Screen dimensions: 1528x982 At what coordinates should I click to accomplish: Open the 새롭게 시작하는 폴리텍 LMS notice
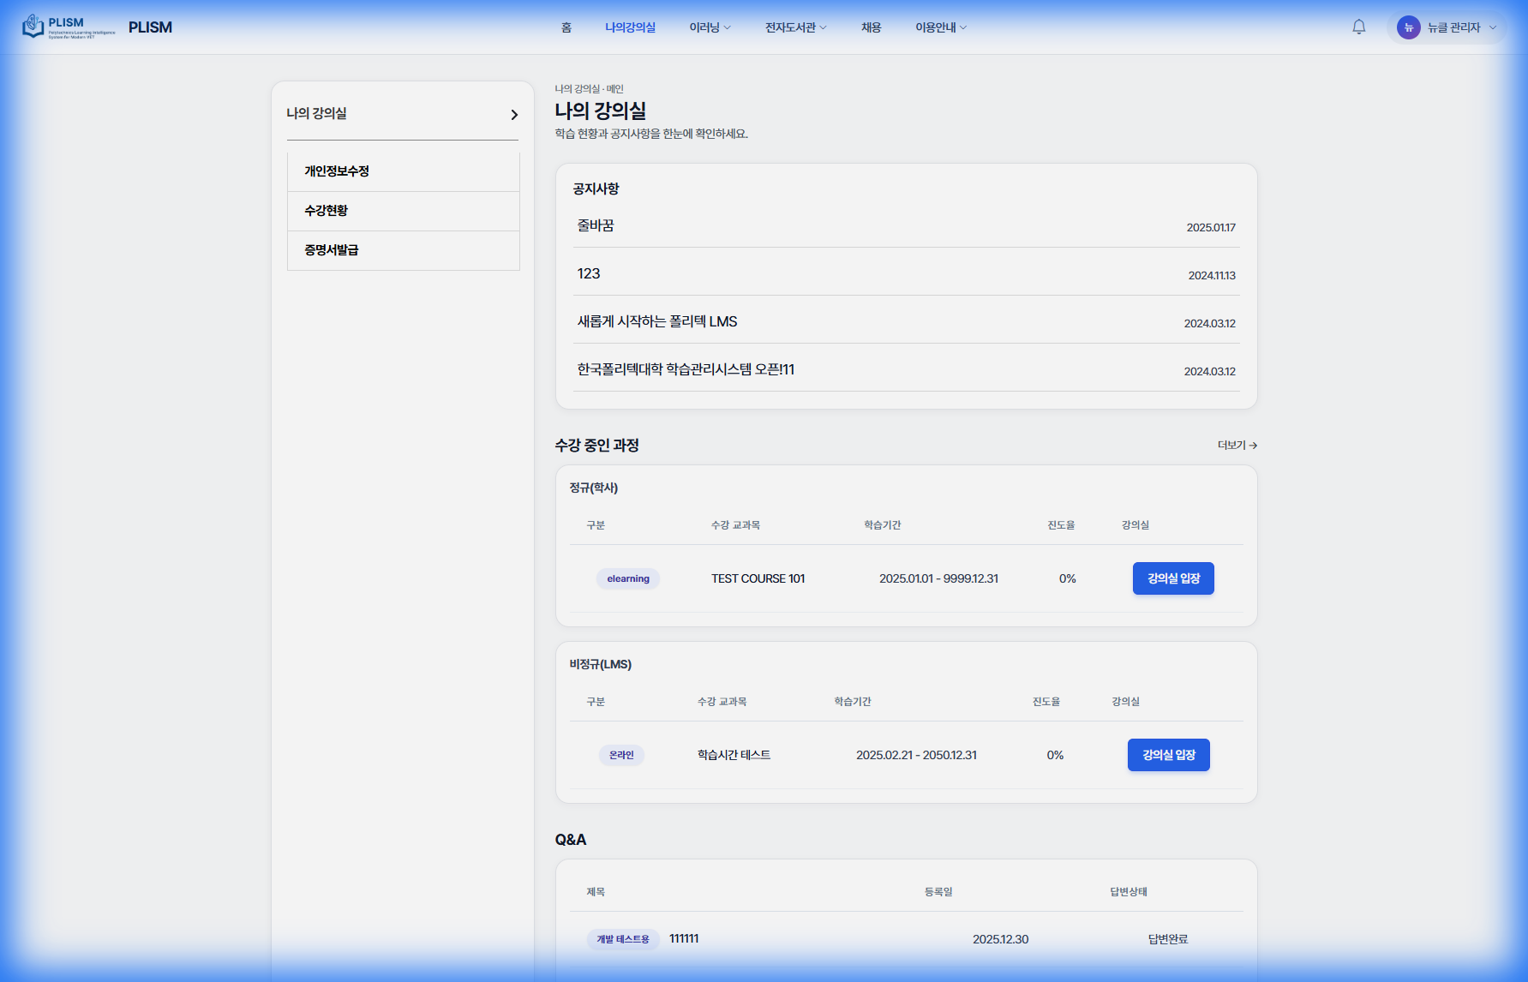coord(657,321)
